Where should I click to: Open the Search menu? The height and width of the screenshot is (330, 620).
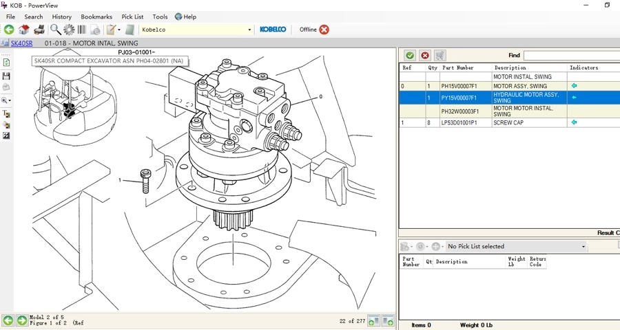click(34, 16)
